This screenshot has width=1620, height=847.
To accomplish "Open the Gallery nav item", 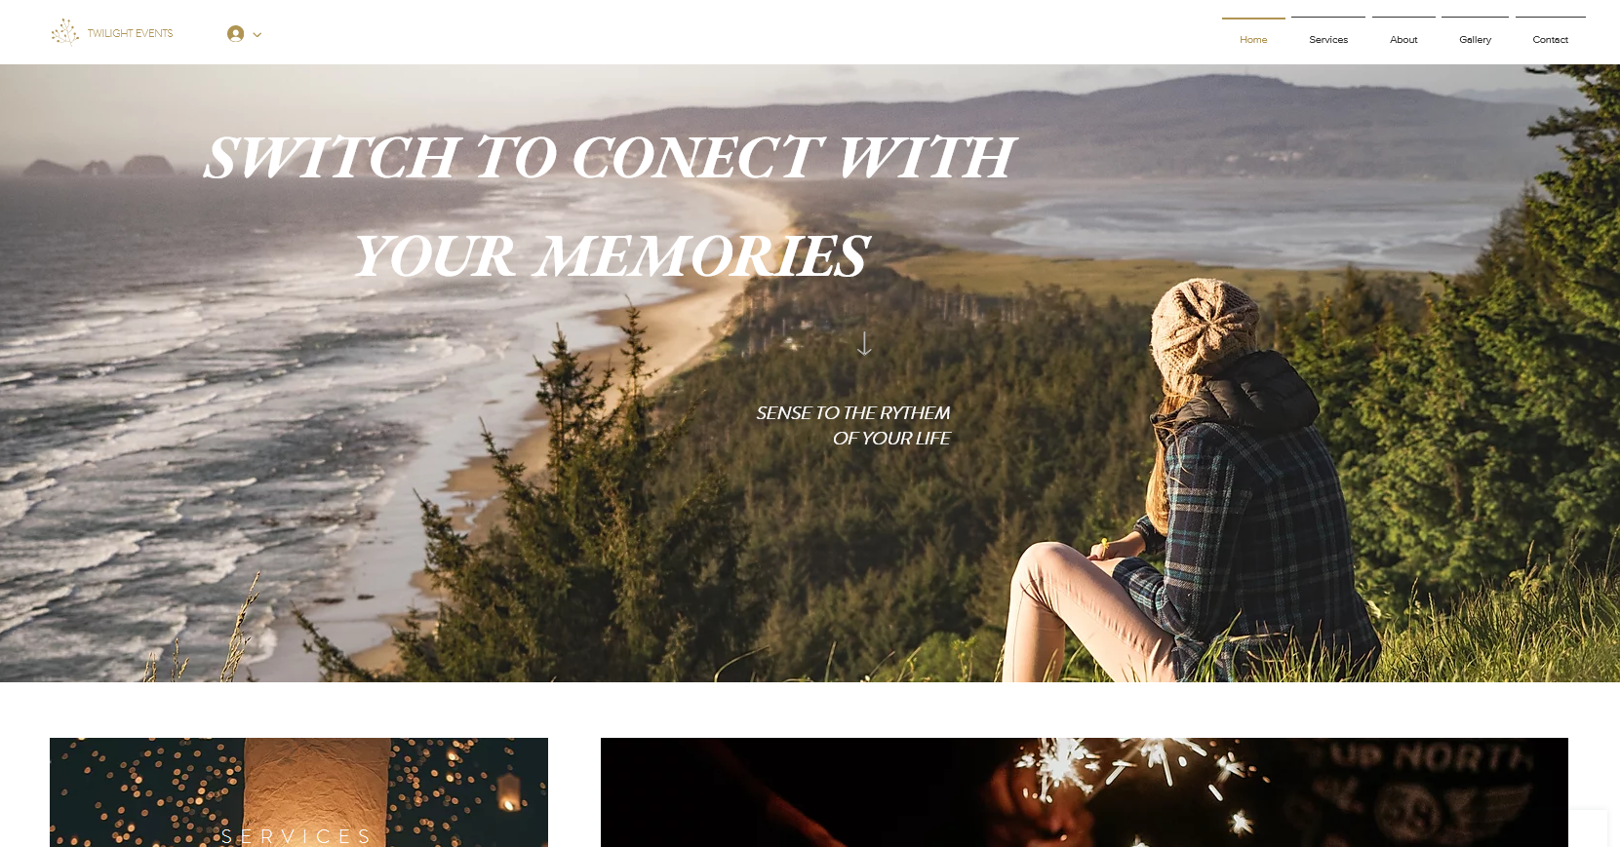I will tap(1475, 40).
